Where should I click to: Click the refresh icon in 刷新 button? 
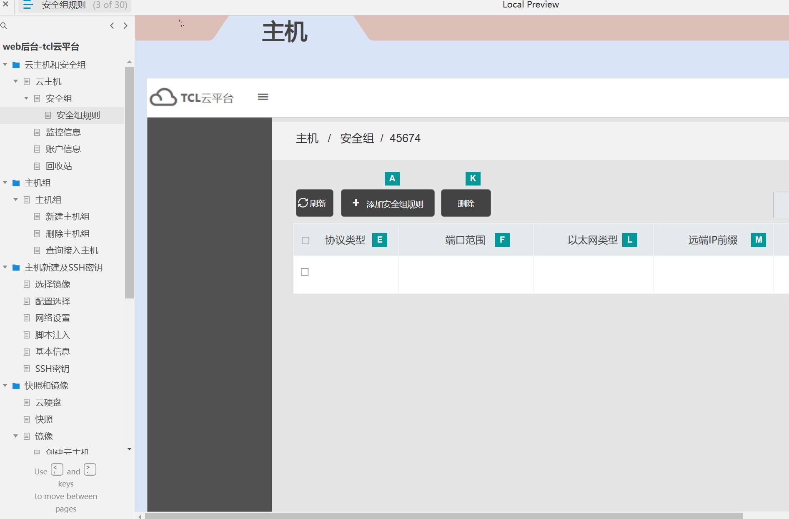(x=303, y=203)
